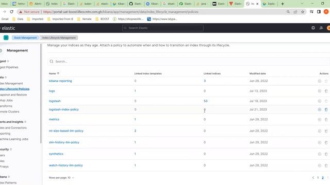Click the browser address bar URL
This screenshot has width=330, height=185.
tap(121, 12)
